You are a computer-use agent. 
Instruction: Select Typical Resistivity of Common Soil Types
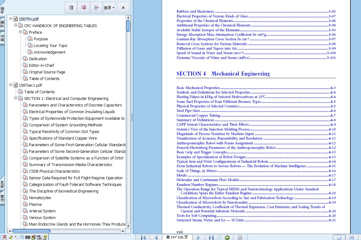pyautogui.click(x=64, y=131)
